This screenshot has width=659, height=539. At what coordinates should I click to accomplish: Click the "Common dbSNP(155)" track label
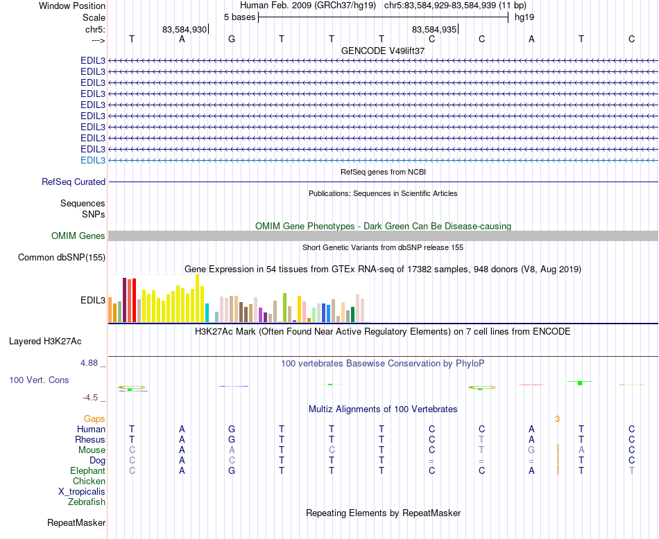(62, 257)
